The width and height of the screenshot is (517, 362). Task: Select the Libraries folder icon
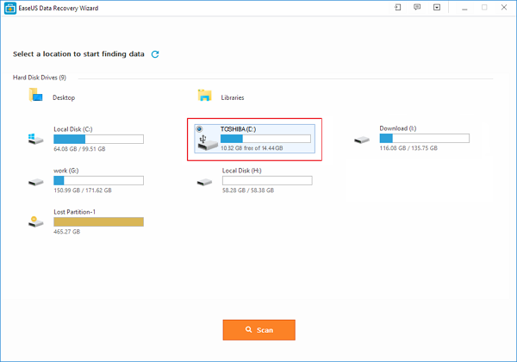pos(205,97)
